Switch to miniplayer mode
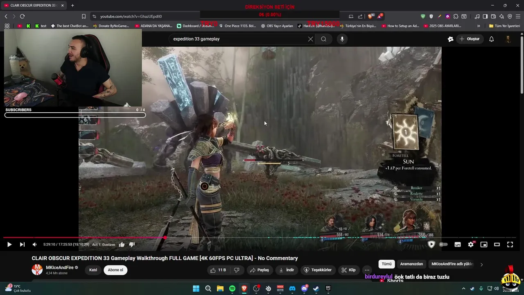 coord(484,245)
